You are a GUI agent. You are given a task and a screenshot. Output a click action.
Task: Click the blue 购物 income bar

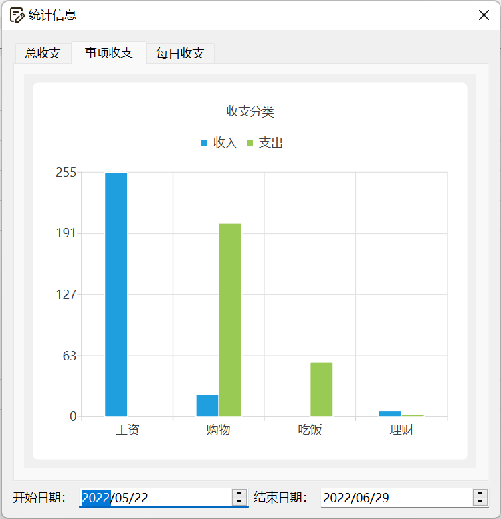click(207, 405)
